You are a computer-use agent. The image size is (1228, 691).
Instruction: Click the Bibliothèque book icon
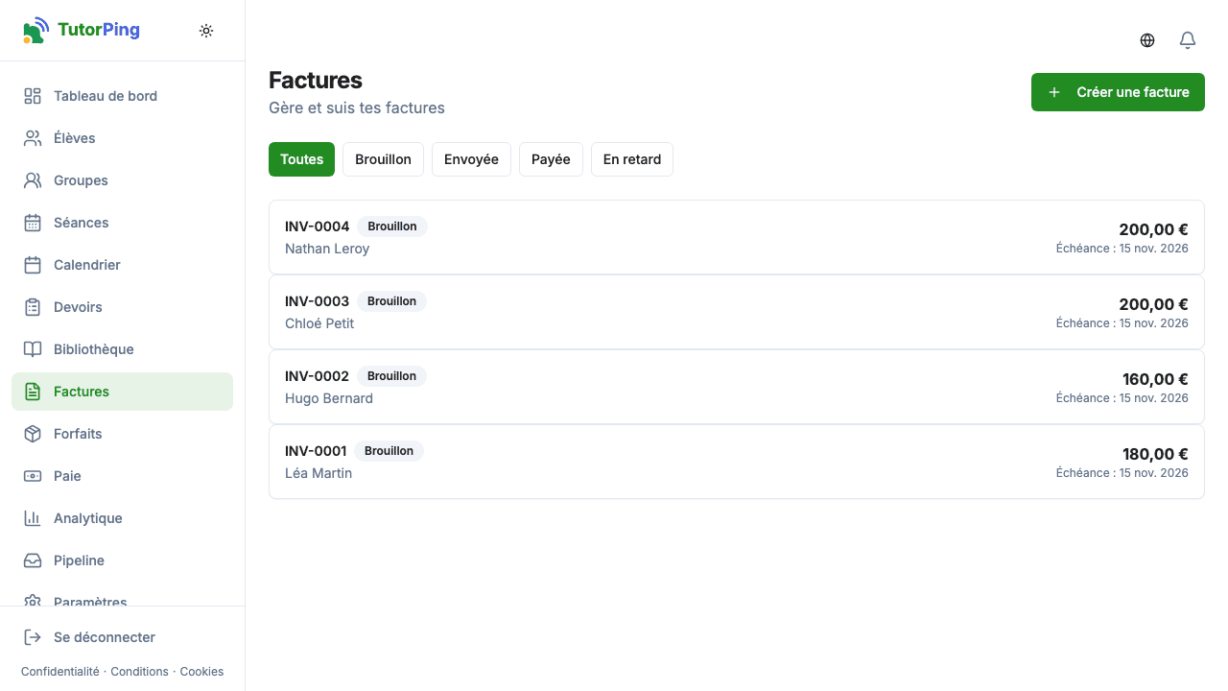(x=33, y=349)
